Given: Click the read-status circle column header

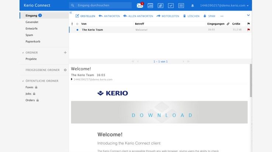Looking at the screenshot, I should coord(77,24).
